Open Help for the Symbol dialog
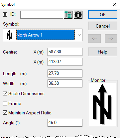120x138 pixels. [103, 52]
